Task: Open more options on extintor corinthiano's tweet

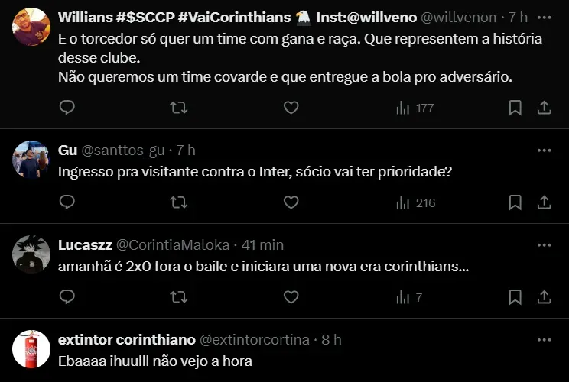Action: tap(544, 340)
